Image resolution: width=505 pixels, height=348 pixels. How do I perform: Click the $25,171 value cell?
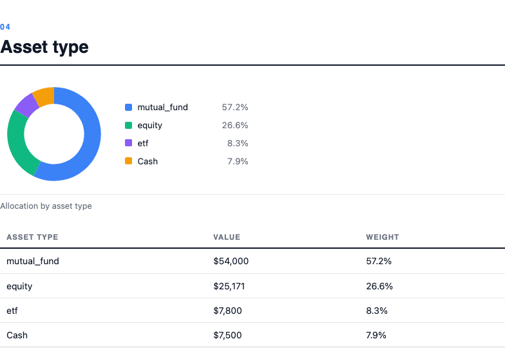[229, 286]
